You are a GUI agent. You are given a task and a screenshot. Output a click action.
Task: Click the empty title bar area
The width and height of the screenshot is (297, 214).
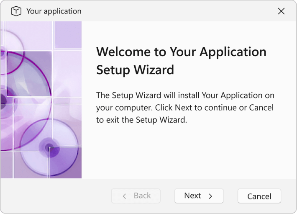178,11
